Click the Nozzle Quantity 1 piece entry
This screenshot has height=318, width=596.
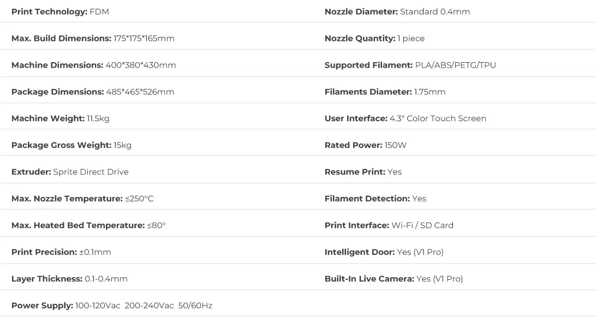(374, 38)
